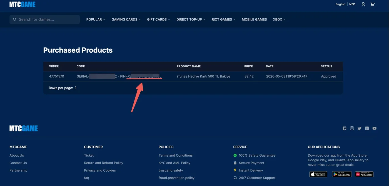The image size is (389, 186).
Task: Open the About Us link
Action: tap(17, 156)
